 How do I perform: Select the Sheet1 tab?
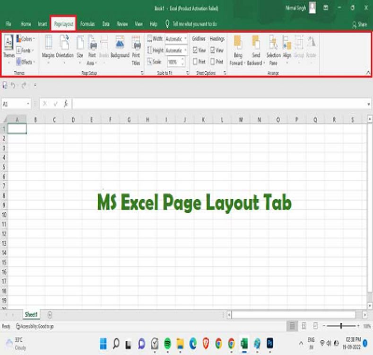point(31,314)
